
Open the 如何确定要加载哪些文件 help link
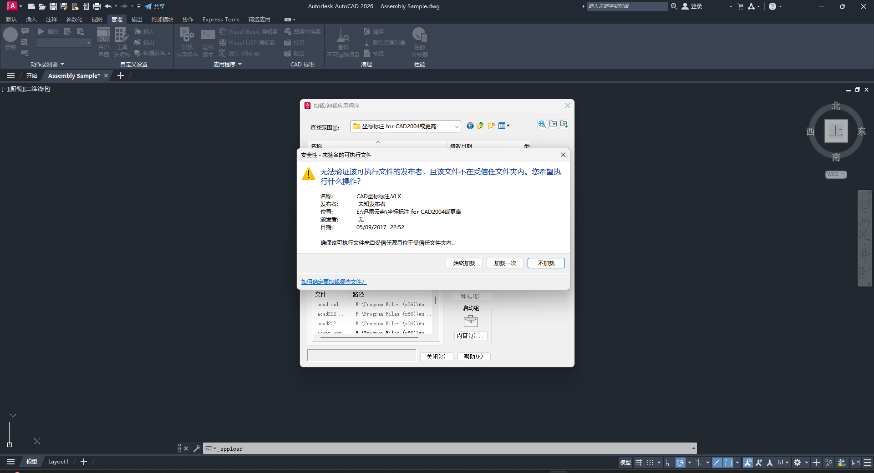pos(333,282)
